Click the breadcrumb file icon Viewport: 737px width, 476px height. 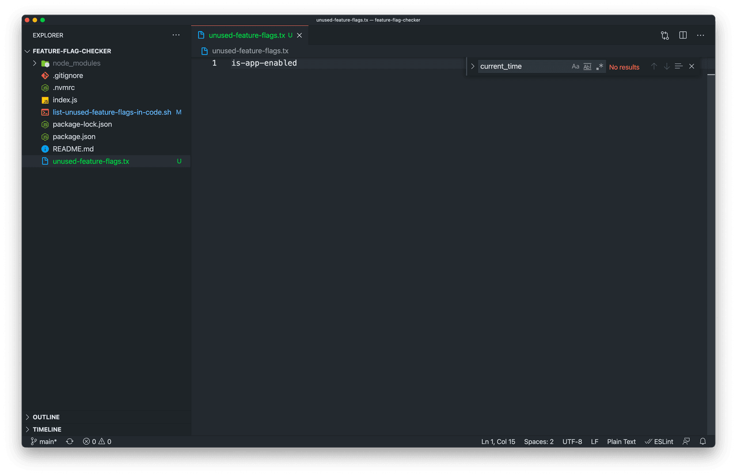click(x=204, y=51)
